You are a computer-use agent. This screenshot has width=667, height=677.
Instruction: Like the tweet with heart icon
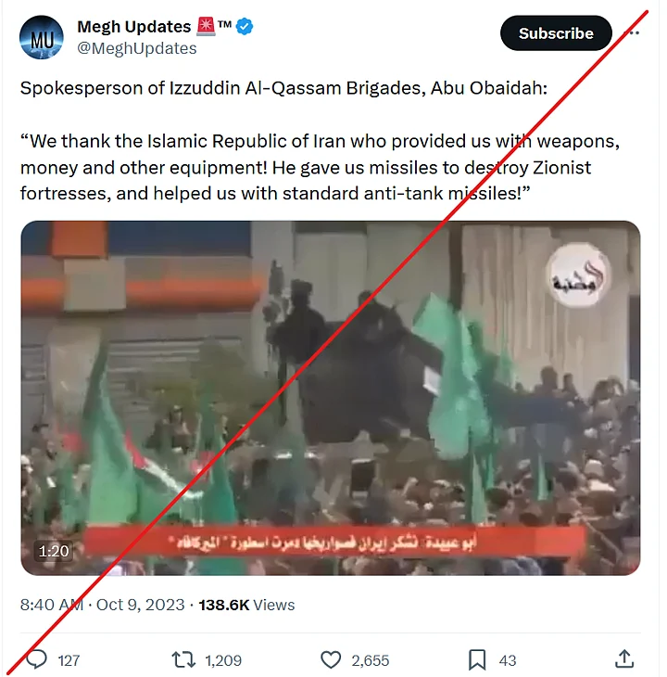tap(331, 659)
